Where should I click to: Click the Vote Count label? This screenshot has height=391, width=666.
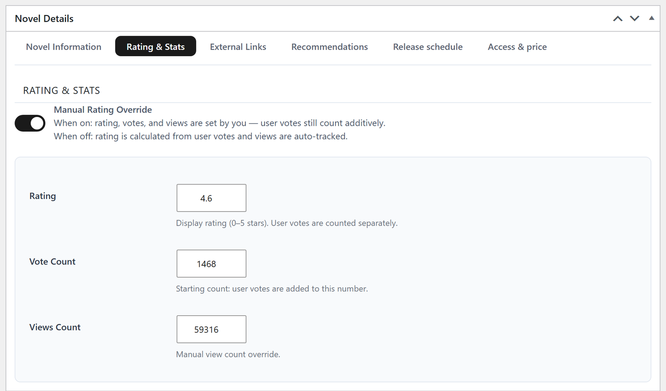pos(52,261)
